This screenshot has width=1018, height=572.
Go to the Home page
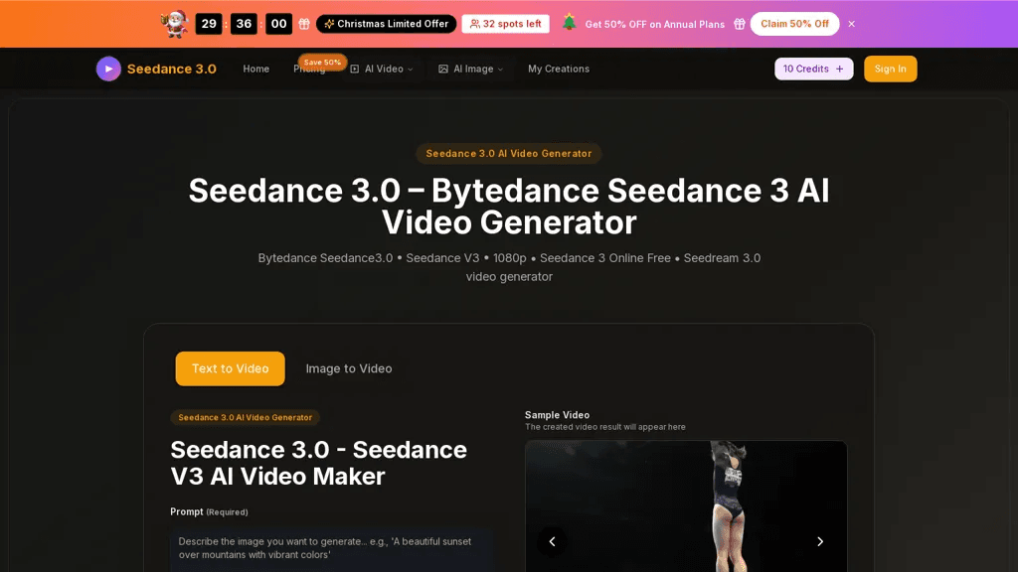coord(255,69)
